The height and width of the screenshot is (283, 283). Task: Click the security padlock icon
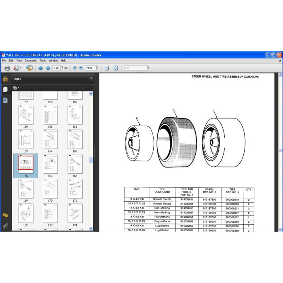[5, 79]
